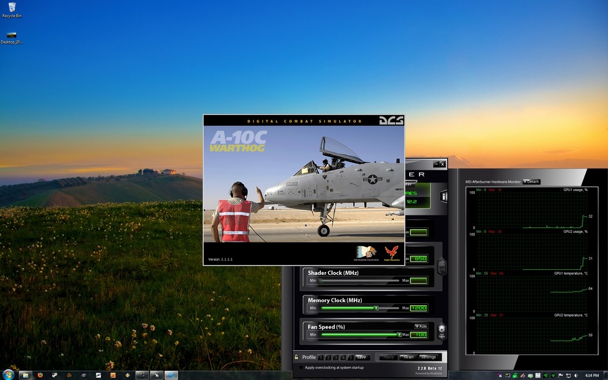This screenshot has height=380, width=608.
Task: Click the Version 1.1.1.1 text
Action: [220, 260]
